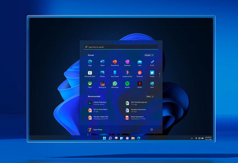238x163 pixels.
Task: Open Netflix
Action: click(140, 85)
